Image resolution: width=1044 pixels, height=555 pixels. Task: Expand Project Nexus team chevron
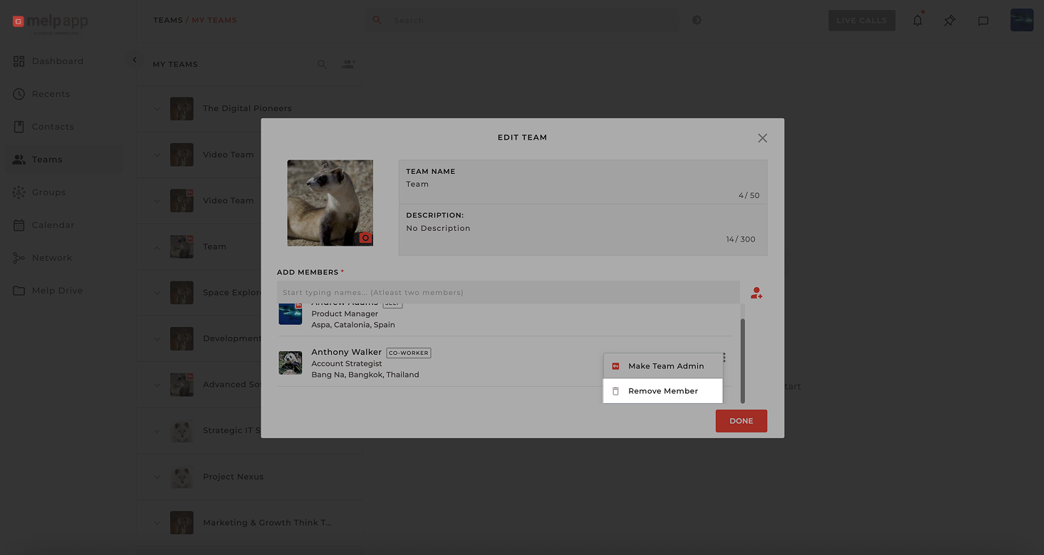pyautogui.click(x=157, y=477)
